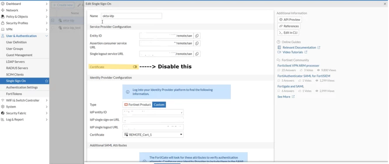Viewport: 389px width, 164px height.
Task: Click the okta-idp row icon in table
Action: point(60,21)
